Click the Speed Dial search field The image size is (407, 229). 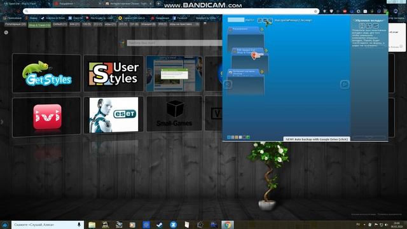(x=174, y=43)
